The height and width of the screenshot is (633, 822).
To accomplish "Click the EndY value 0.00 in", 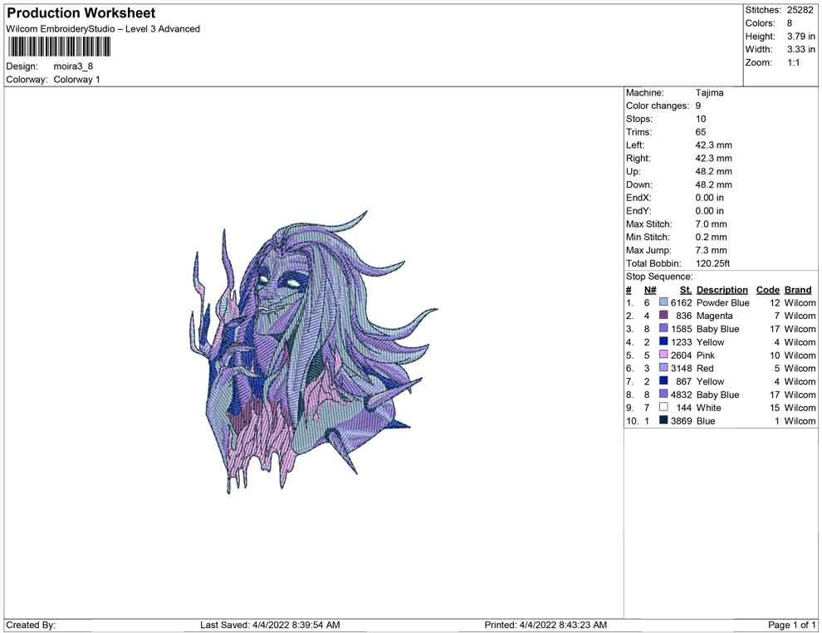I will 709,210.
